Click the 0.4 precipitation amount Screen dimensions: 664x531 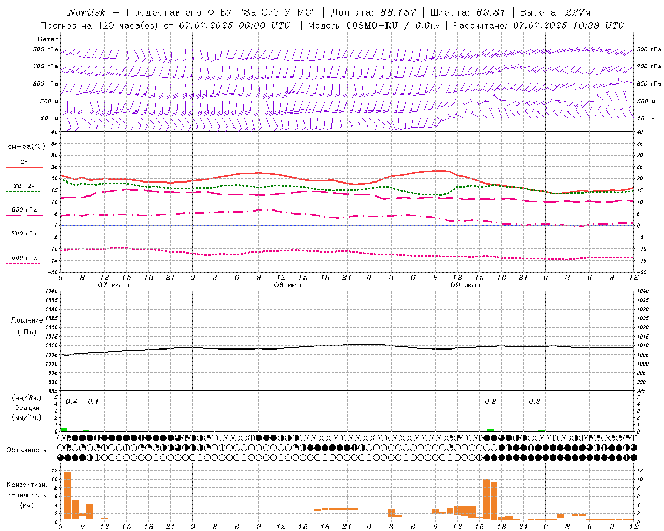pyautogui.click(x=72, y=402)
